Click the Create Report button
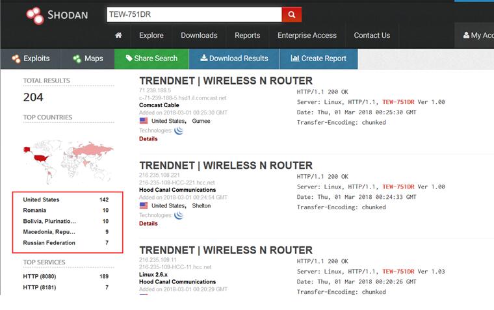Viewport: 494px width, 310px height. click(318, 58)
